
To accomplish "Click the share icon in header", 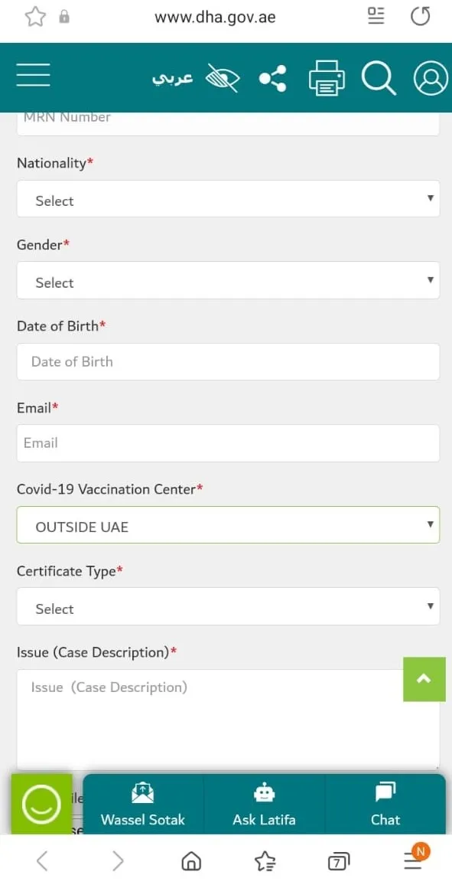I will point(273,78).
